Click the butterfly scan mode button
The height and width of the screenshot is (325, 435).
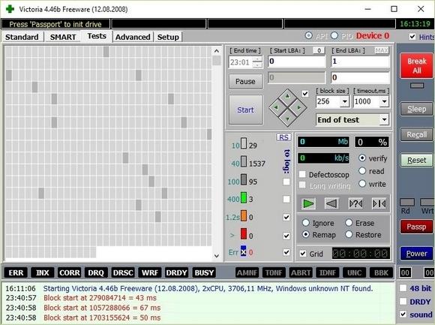pos(379,203)
